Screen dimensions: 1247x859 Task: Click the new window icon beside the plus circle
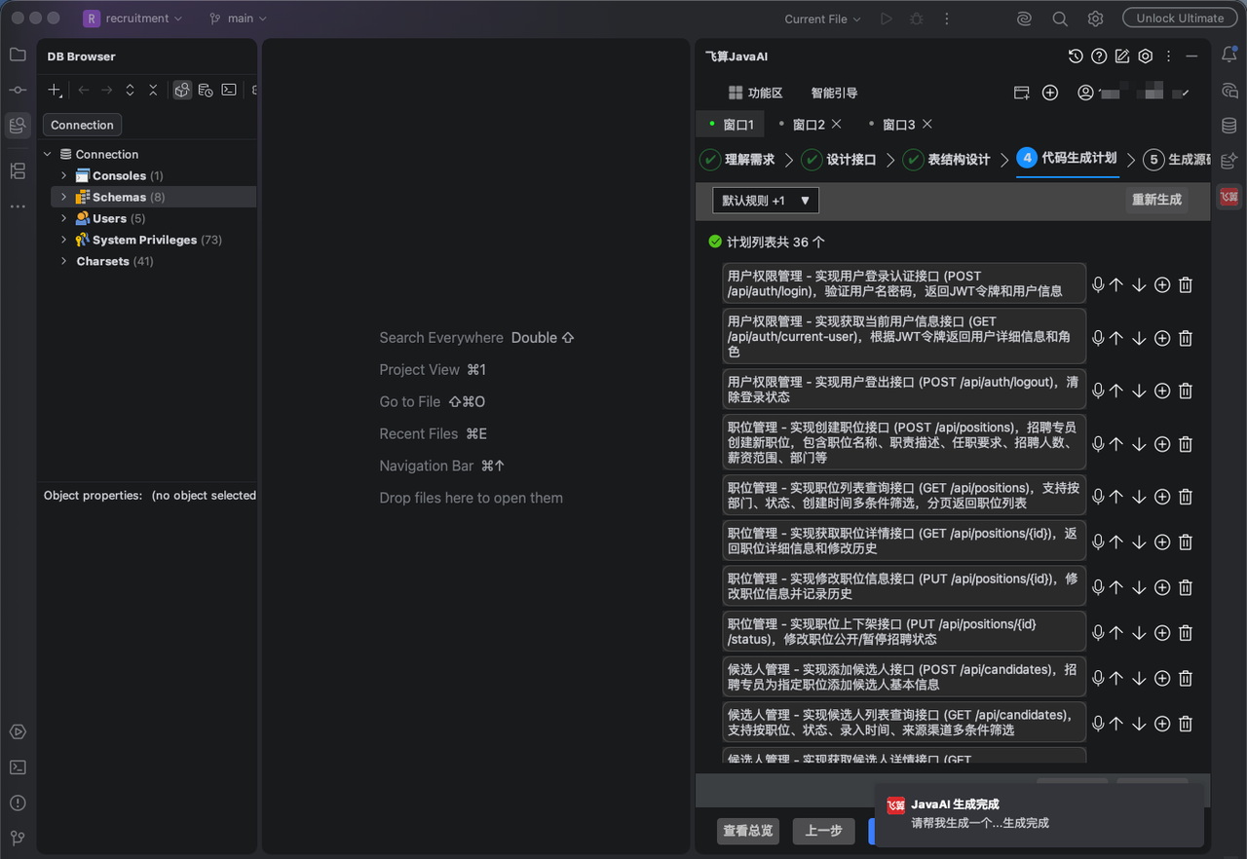(1021, 93)
